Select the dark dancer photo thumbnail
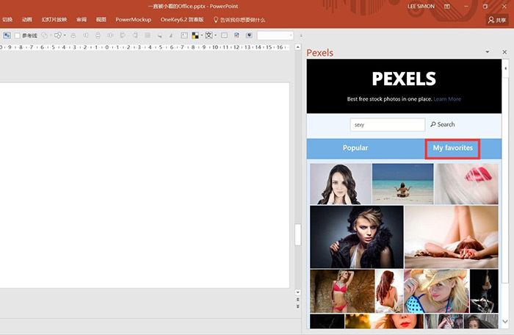 coord(484,291)
